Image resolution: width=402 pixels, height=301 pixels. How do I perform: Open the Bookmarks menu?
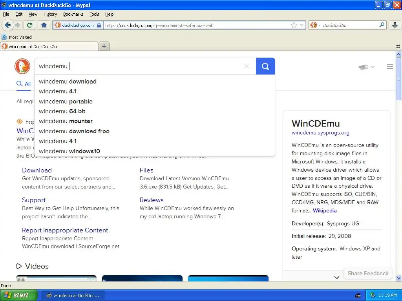point(73,14)
